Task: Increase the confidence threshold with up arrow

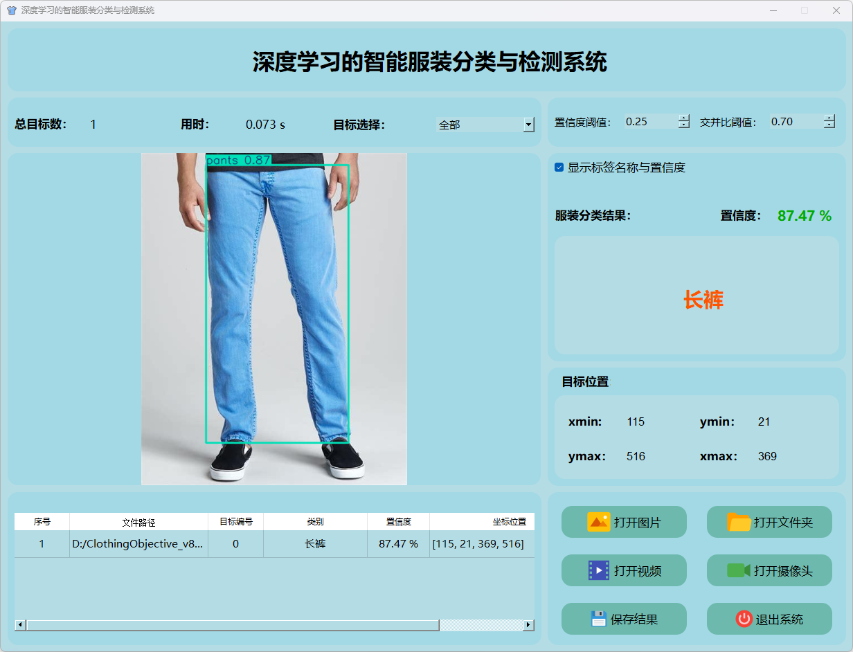Action: tap(684, 118)
